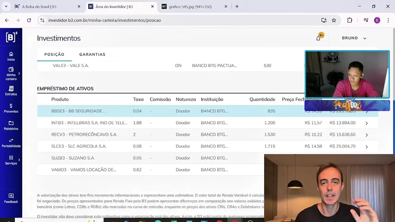The width and height of the screenshot is (395, 222).
Task: Click the Taxa column header
Action: click(138, 99)
